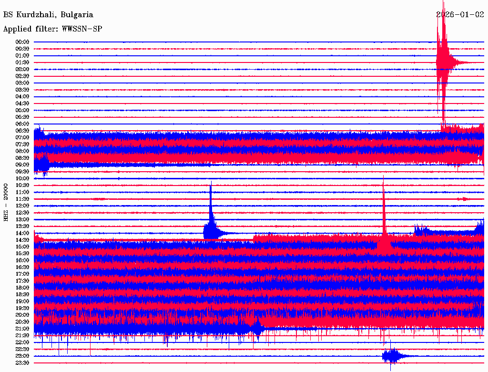This screenshot has height=372, width=488.
Task: Click the 23:30 time label
Action: (x=22, y=363)
